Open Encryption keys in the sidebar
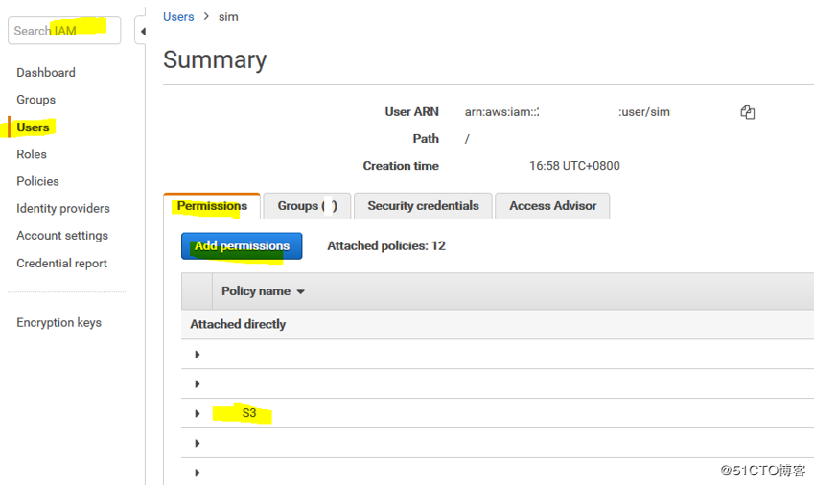The image size is (814, 485). [58, 323]
